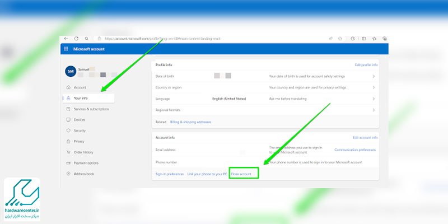Open Address book in the sidebar

tap(83, 174)
